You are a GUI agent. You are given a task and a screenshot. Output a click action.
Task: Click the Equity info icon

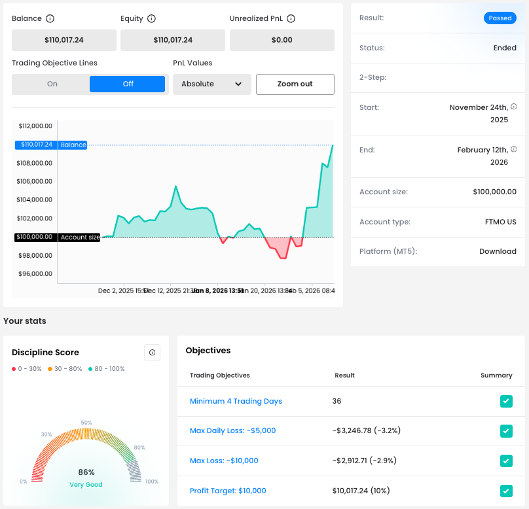pos(152,19)
